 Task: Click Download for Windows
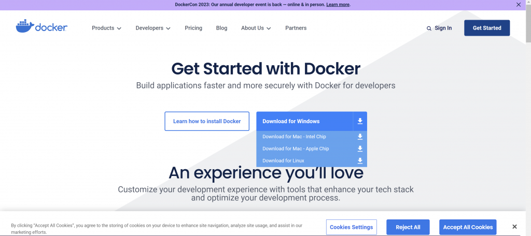(304, 121)
